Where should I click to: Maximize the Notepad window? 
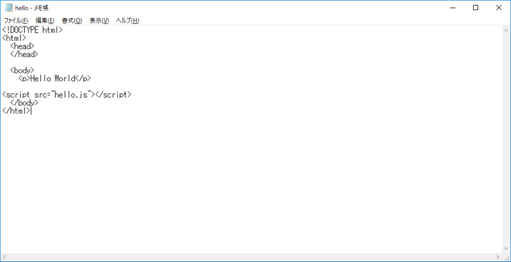click(x=476, y=8)
